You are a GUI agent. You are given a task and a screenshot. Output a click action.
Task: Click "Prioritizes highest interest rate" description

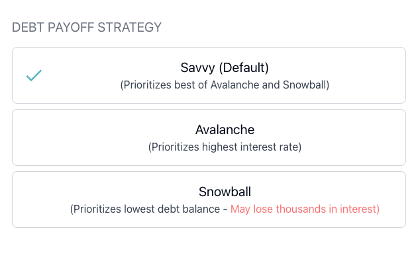[225, 147]
